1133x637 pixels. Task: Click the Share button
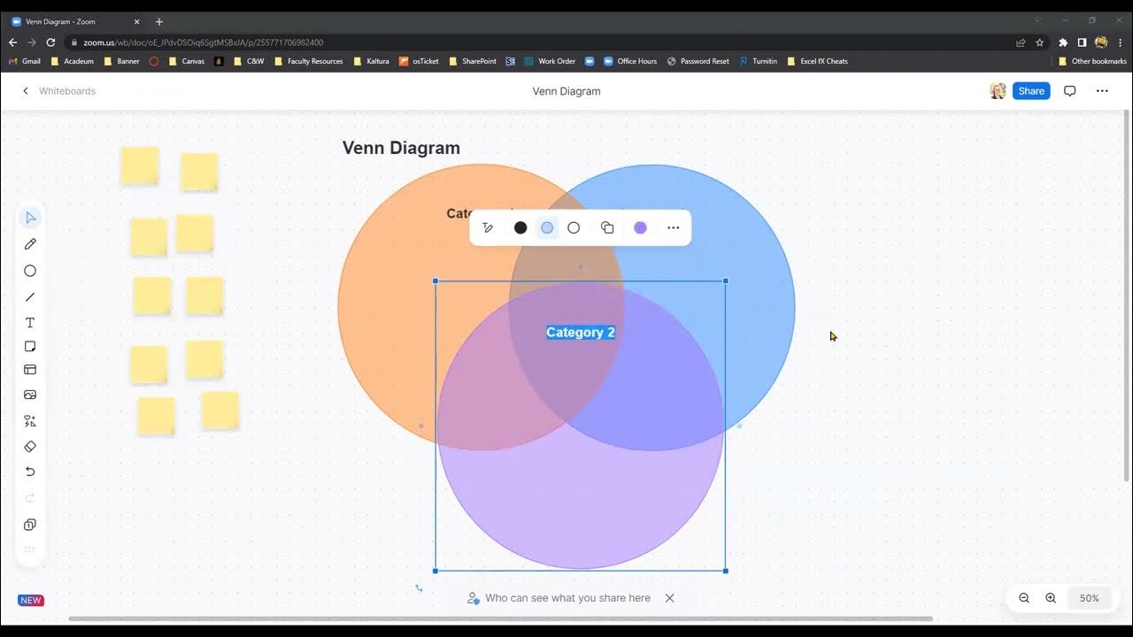(x=1031, y=91)
